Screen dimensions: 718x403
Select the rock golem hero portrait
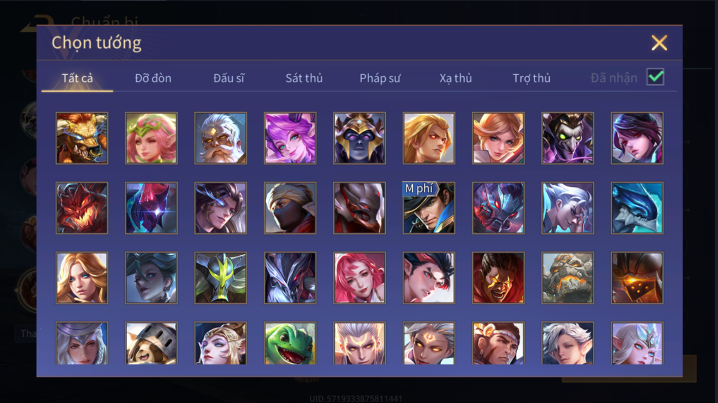click(567, 278)
